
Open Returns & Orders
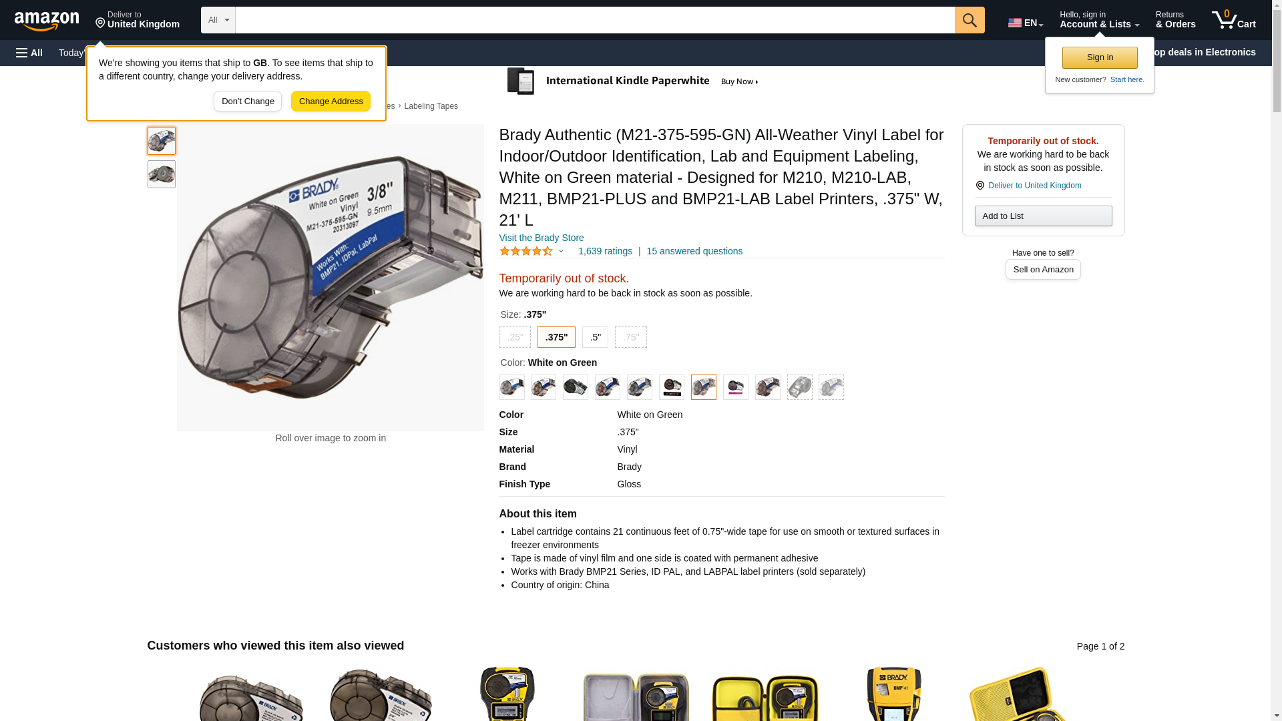coord(1175,20)
